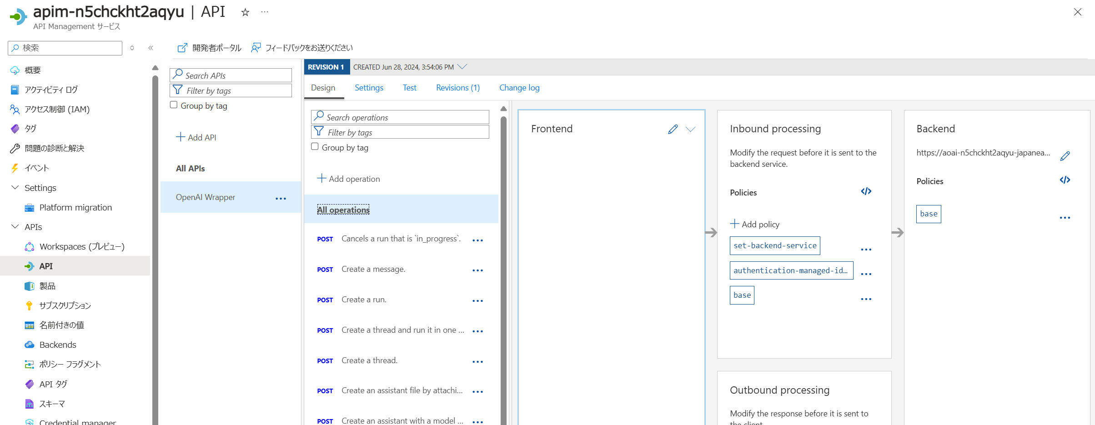Screen dimensions: 1095x425
Task: Open ellipsis menu for Cancels a run operation
Action: pyautogui.click(x=477, y=240)
